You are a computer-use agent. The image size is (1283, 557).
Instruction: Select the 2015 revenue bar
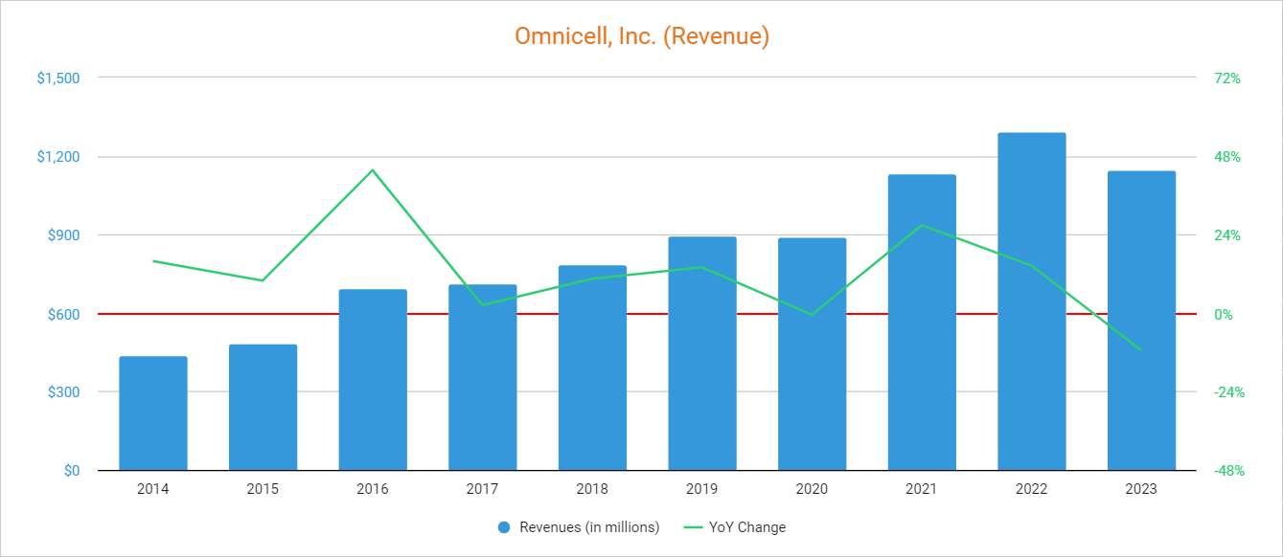point(263,408)
